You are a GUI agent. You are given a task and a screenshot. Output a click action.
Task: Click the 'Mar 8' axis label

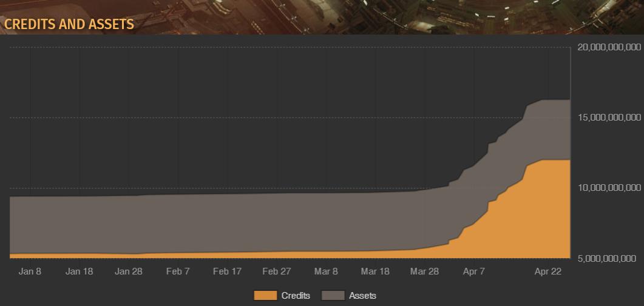(x=326, y=271)
